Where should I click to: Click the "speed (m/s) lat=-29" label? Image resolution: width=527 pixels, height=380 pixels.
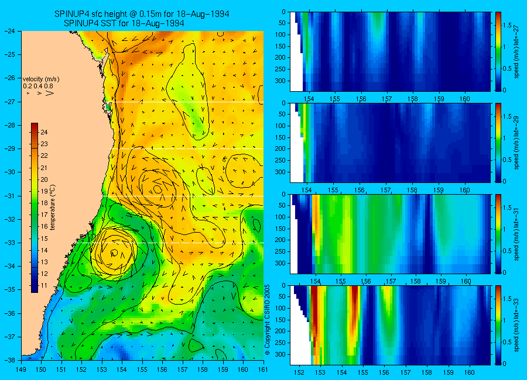[517, 143]
